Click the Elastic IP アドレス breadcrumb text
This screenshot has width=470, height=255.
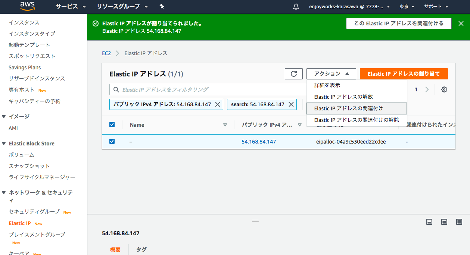point(146,53)
